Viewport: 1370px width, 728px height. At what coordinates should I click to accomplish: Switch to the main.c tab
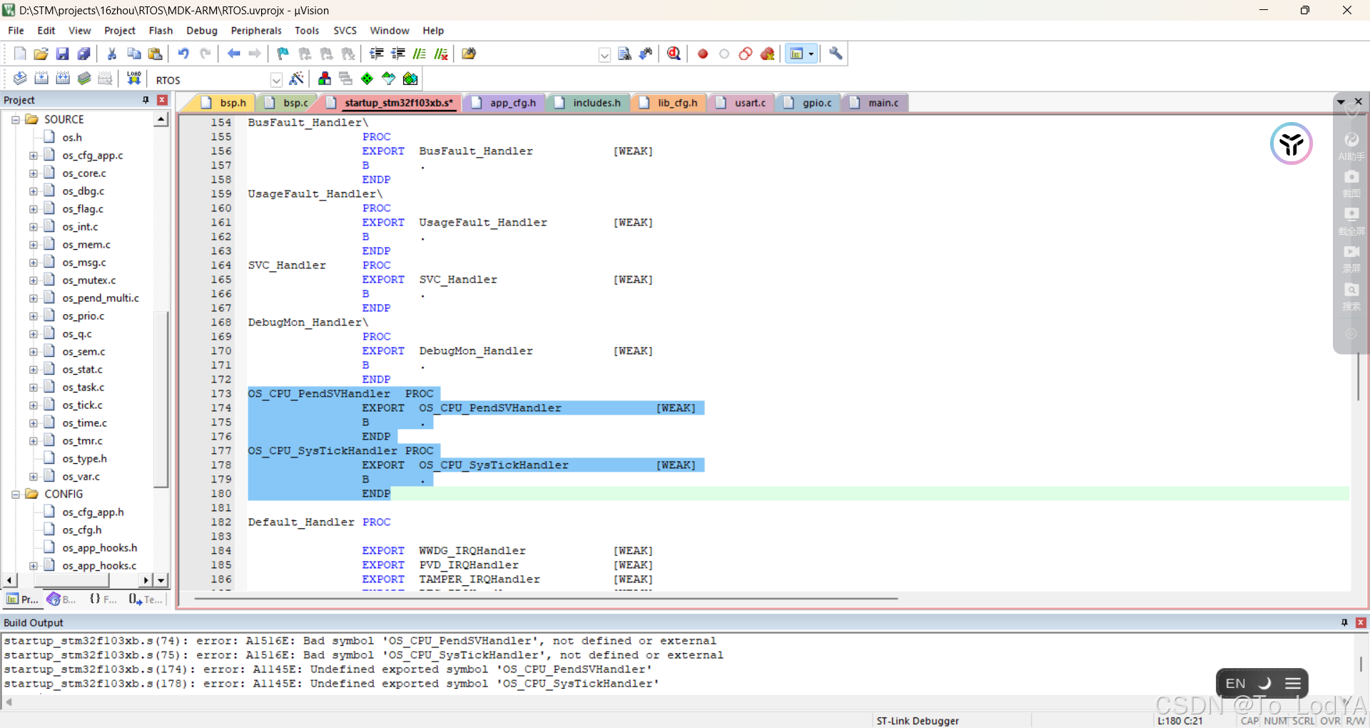click(x=883, y=103)
